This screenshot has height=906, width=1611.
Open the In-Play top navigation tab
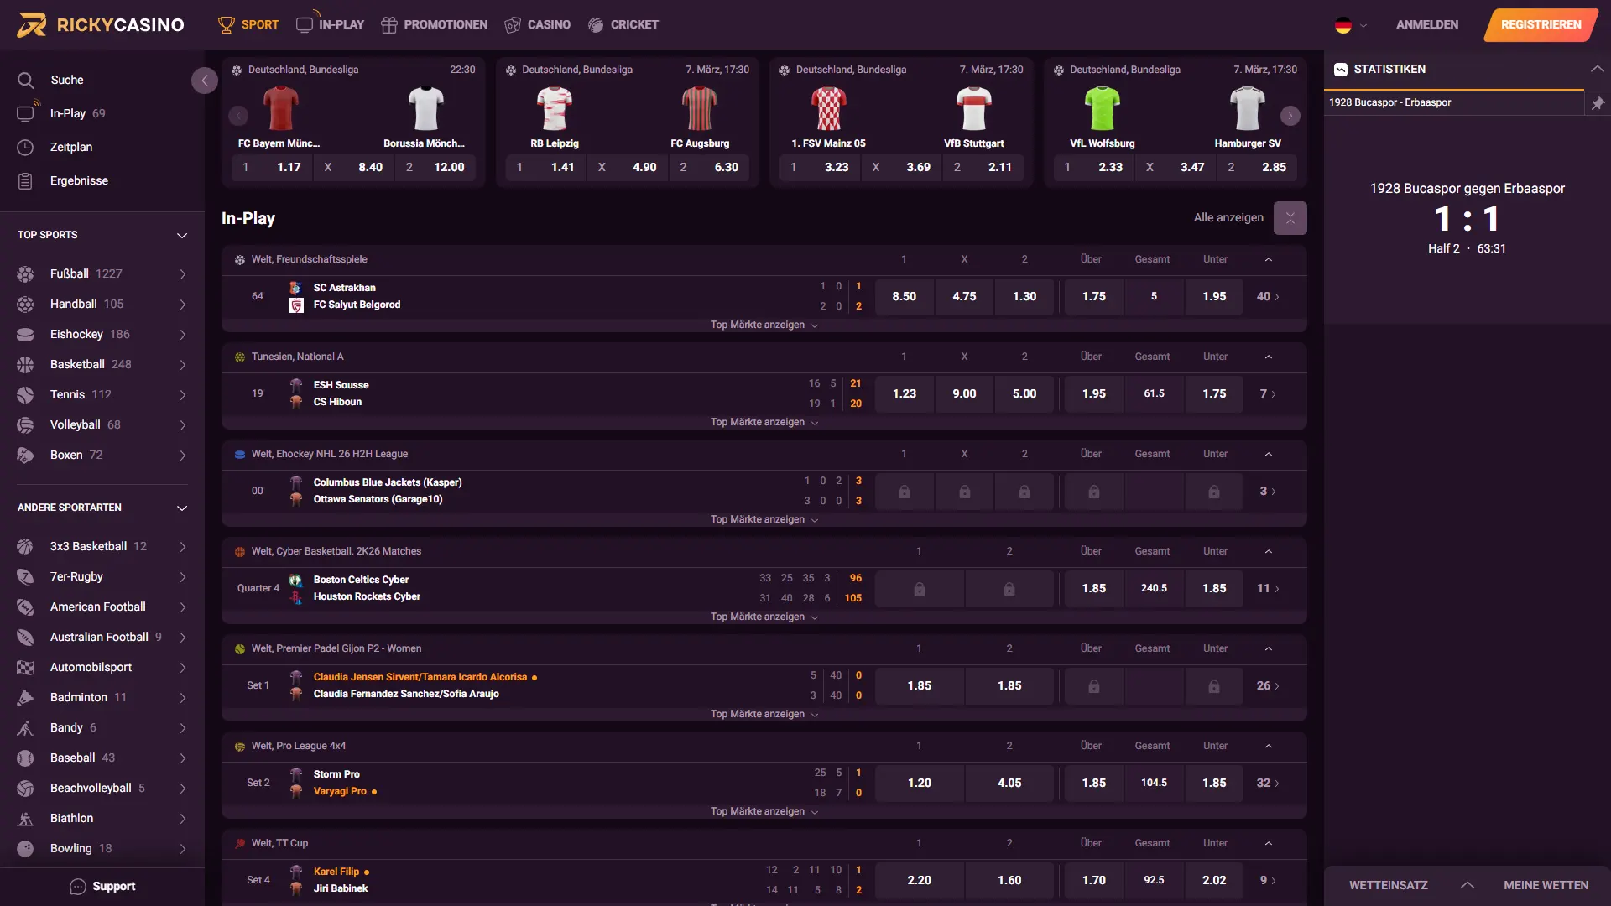pyautogui.click(x=330, y=24)
